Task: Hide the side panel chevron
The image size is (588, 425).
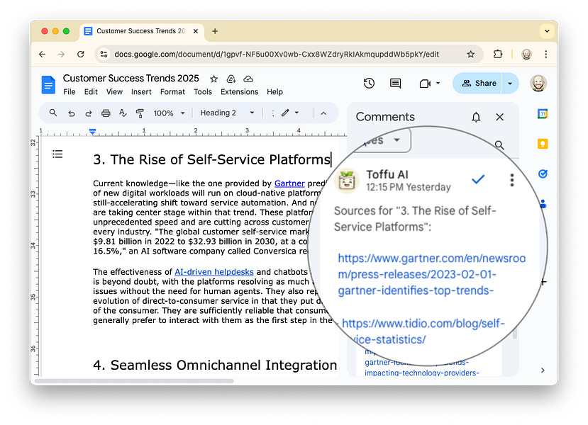Action: pyautogui.click(x=543, y=370)
